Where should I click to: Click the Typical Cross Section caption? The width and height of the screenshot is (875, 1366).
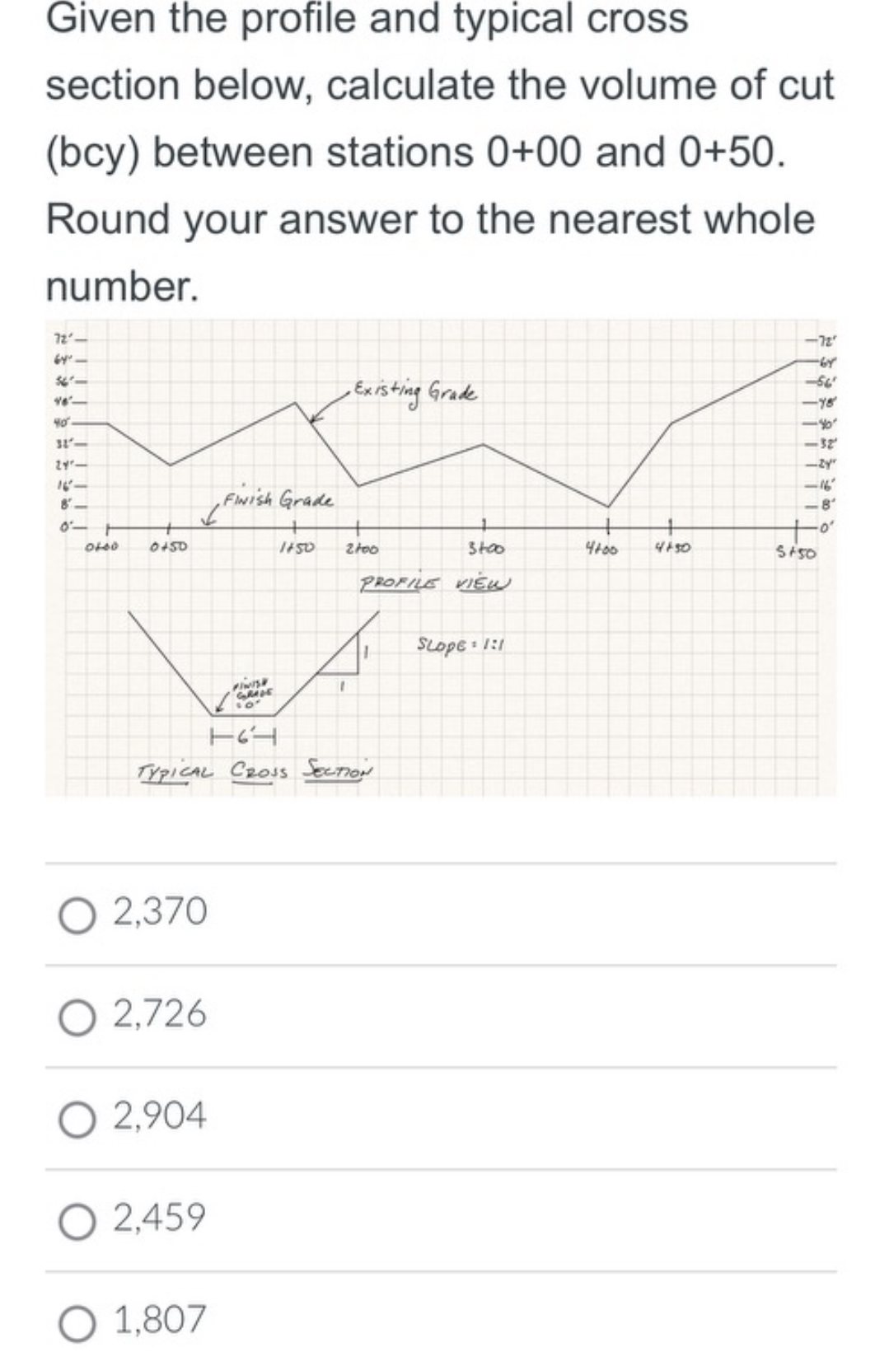(255, 771)
